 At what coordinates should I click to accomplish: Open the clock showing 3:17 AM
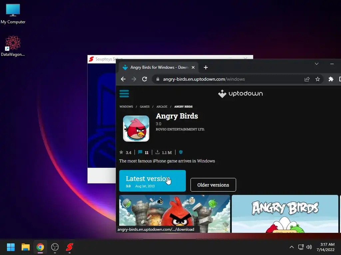[x=326, y=247]
